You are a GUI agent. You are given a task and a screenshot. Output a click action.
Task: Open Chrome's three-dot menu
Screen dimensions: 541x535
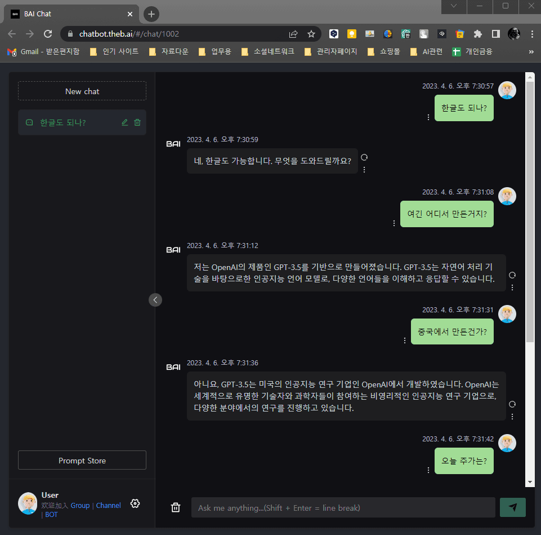(532, 34)
